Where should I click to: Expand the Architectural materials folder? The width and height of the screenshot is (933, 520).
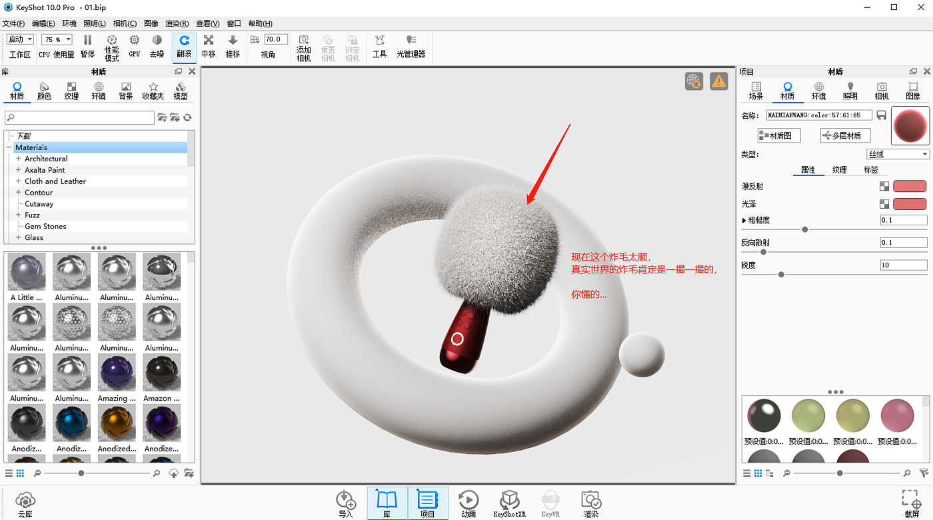click(x=19, y=159)
